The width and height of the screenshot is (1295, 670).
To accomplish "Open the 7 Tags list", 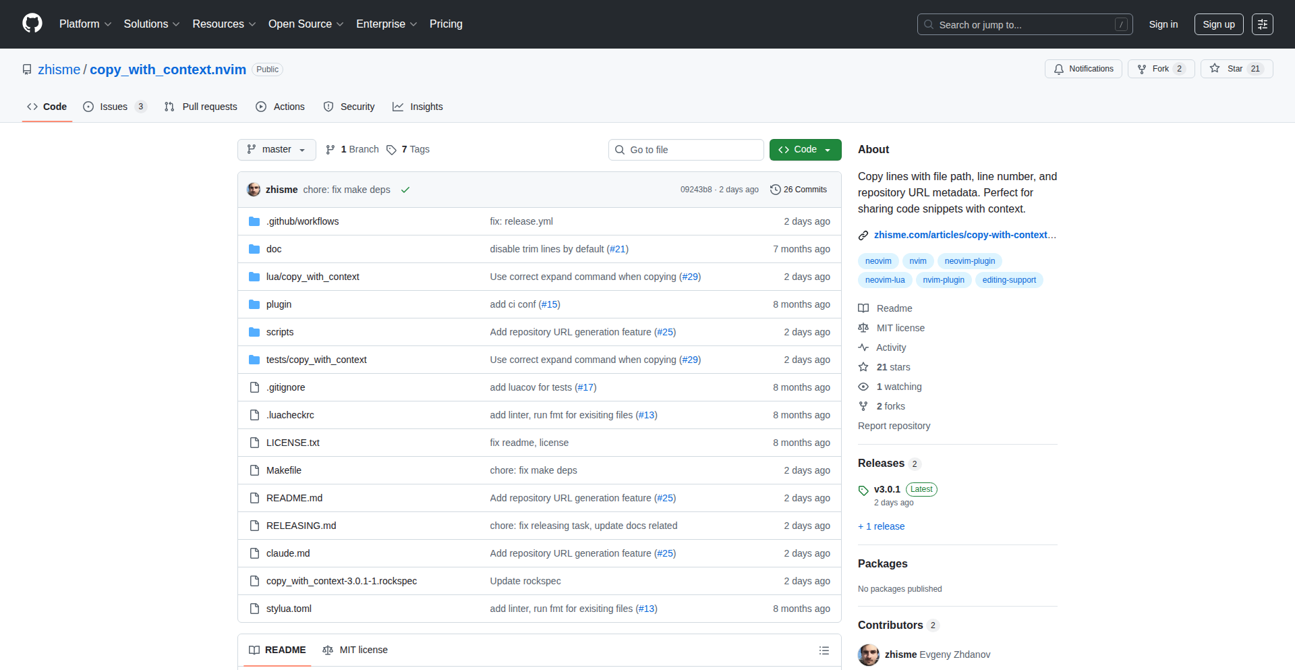I will [408, 149].
